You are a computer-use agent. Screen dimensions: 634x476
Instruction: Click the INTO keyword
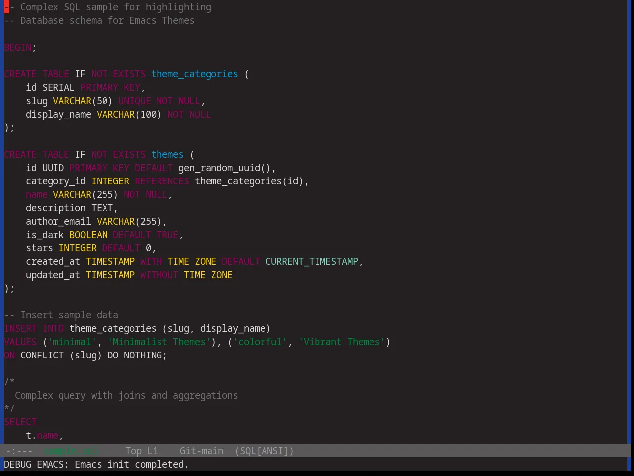[53, 329]
